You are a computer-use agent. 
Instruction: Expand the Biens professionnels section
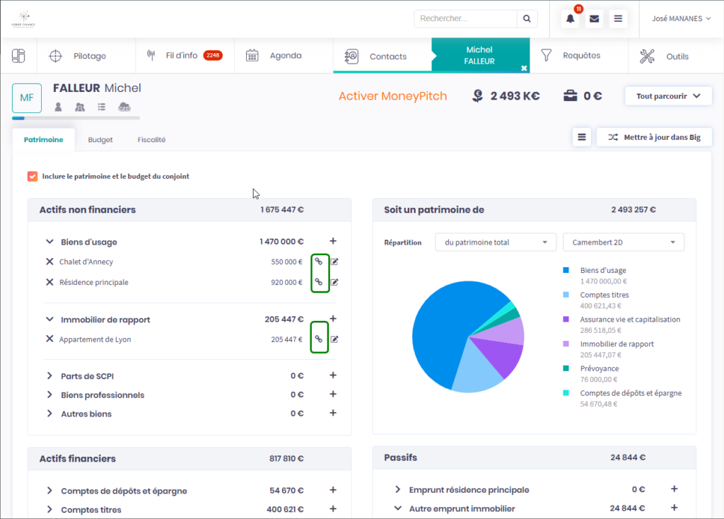coord(49,395)
